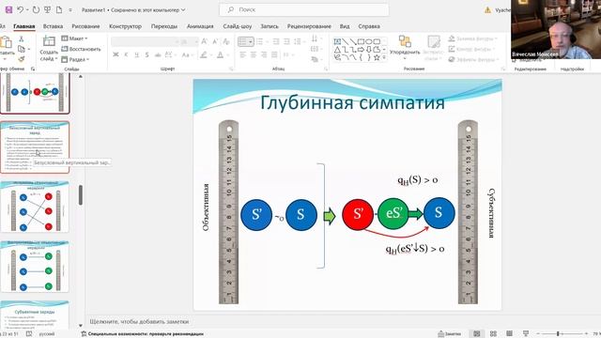This screenshot has width=601, height=338.
Task: Click the Format Painter brush icon
Action: (22, 59)
